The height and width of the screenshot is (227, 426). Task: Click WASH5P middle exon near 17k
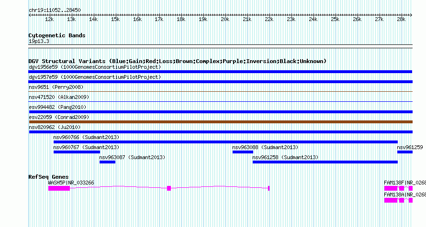tap(169, 188)
